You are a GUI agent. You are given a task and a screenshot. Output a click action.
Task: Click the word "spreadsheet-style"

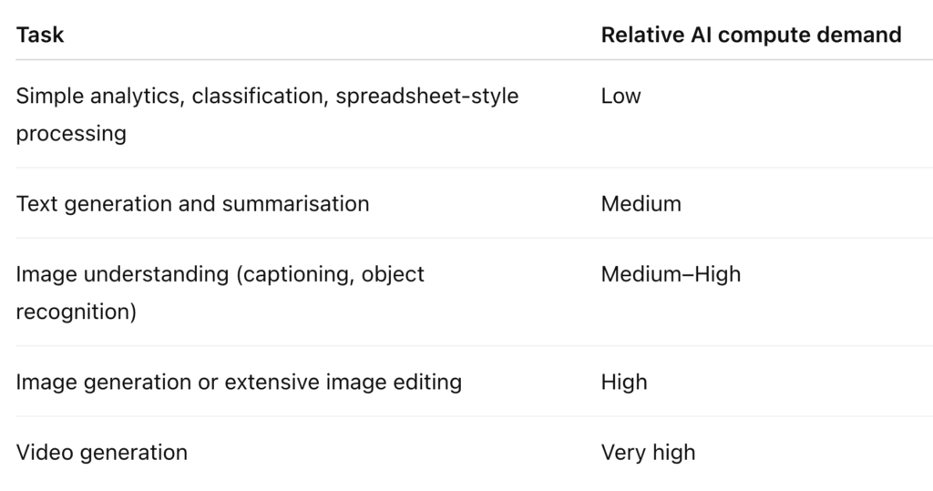click(x=426, y=96)
